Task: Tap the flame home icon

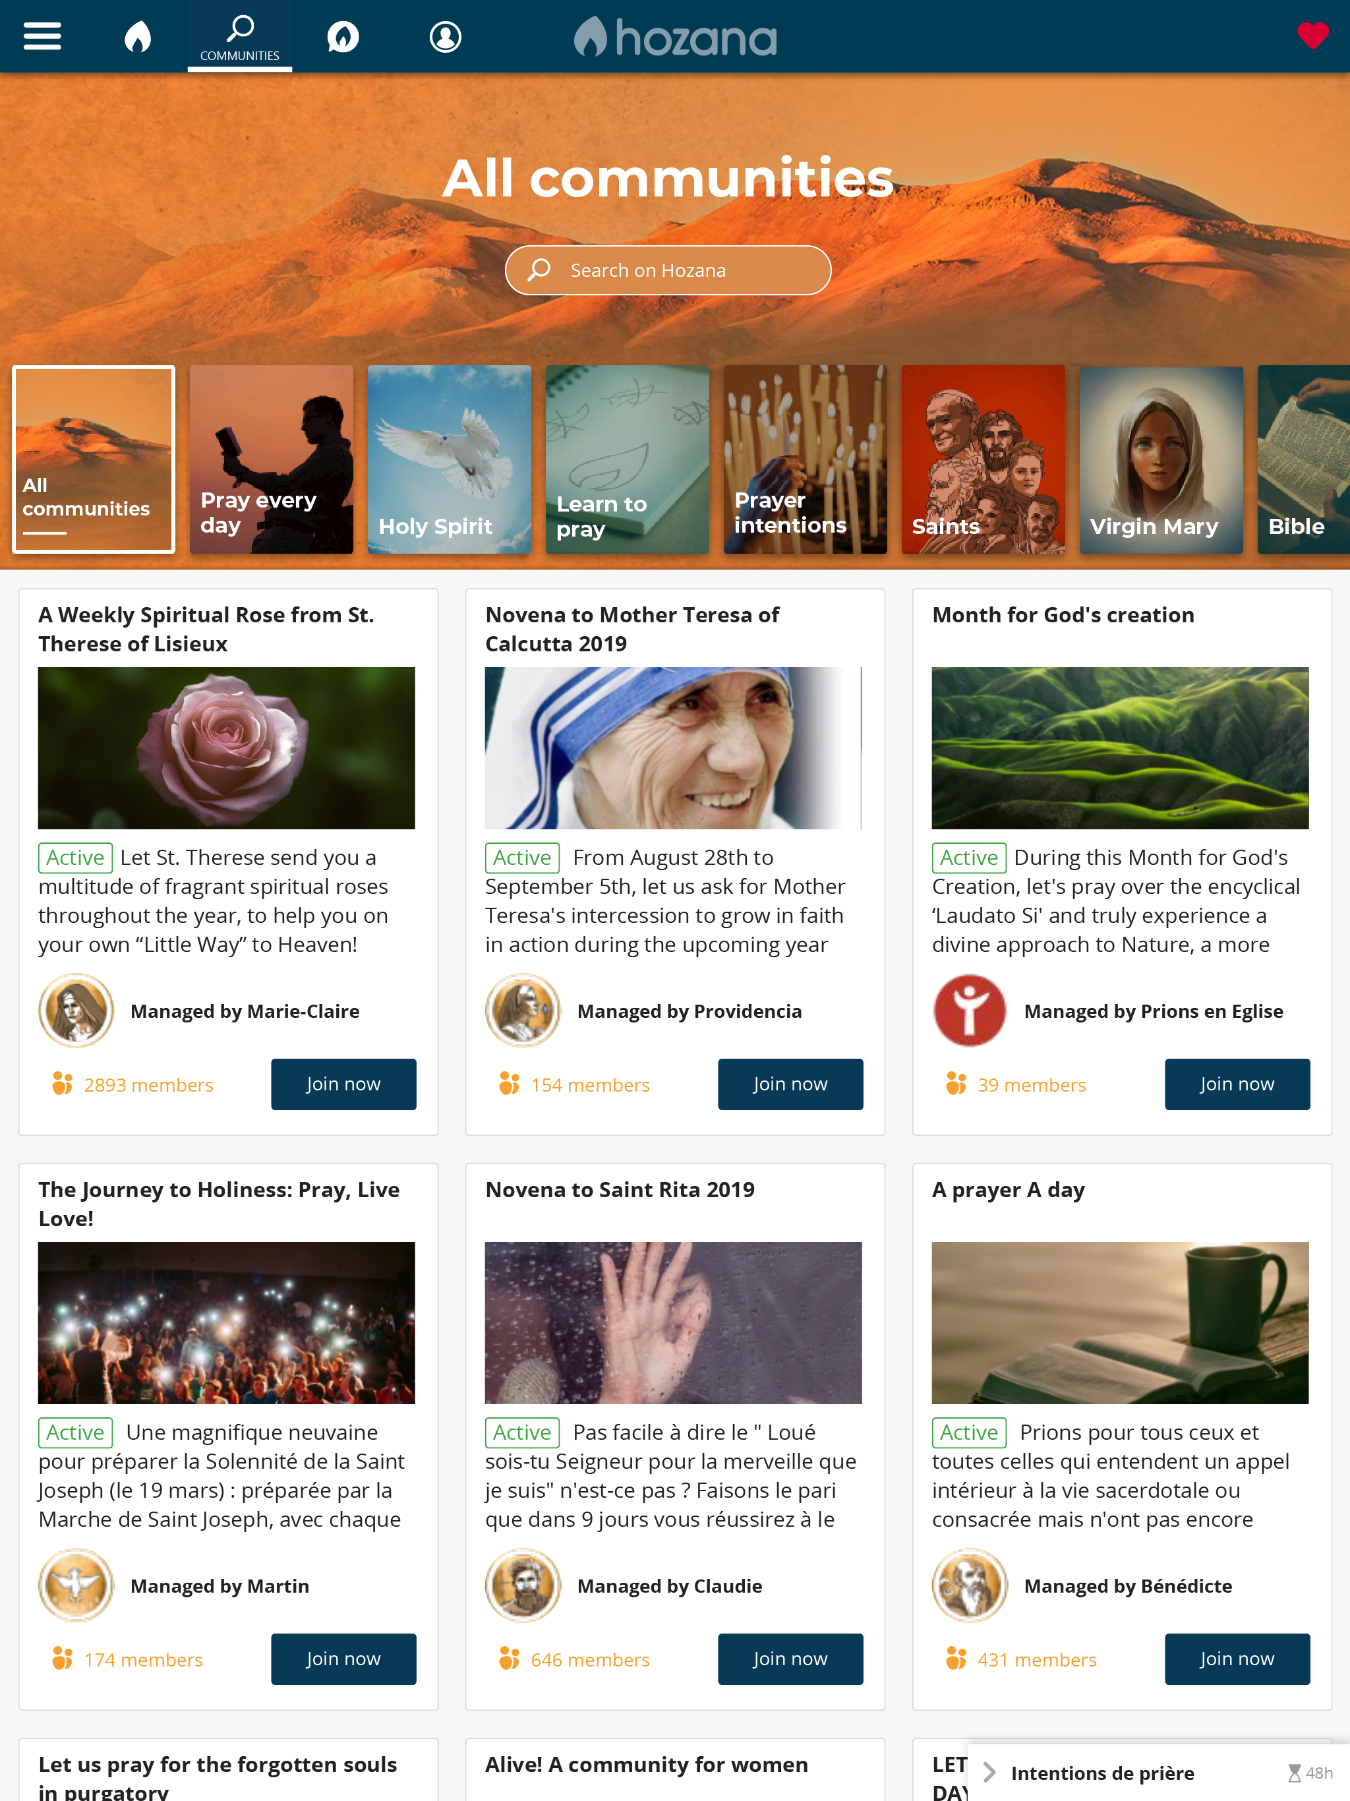Action: (138, 37)
